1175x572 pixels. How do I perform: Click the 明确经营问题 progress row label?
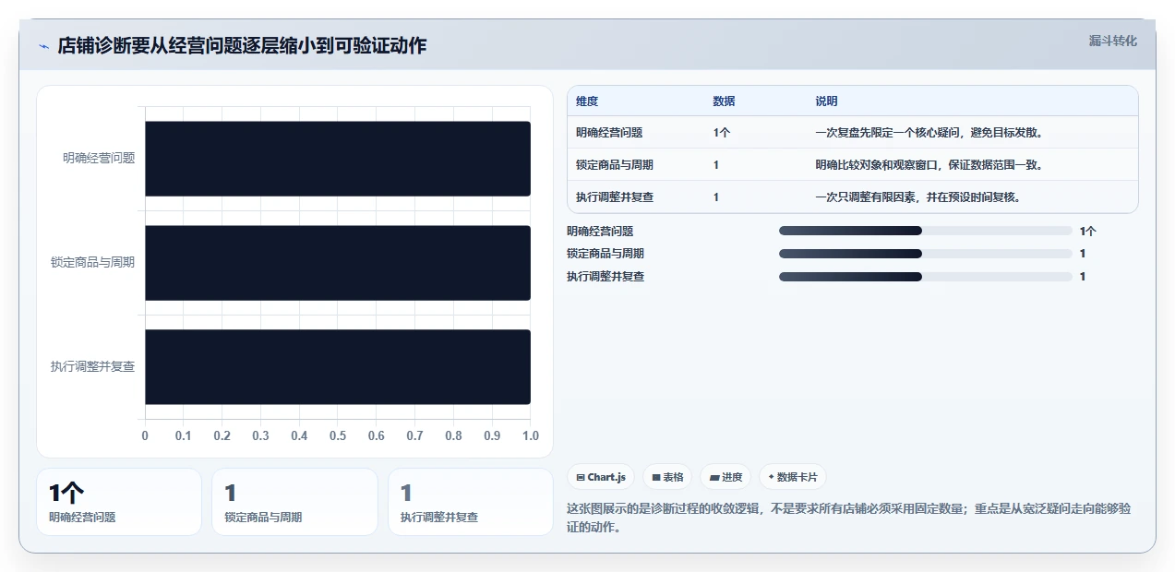(600, 232)
